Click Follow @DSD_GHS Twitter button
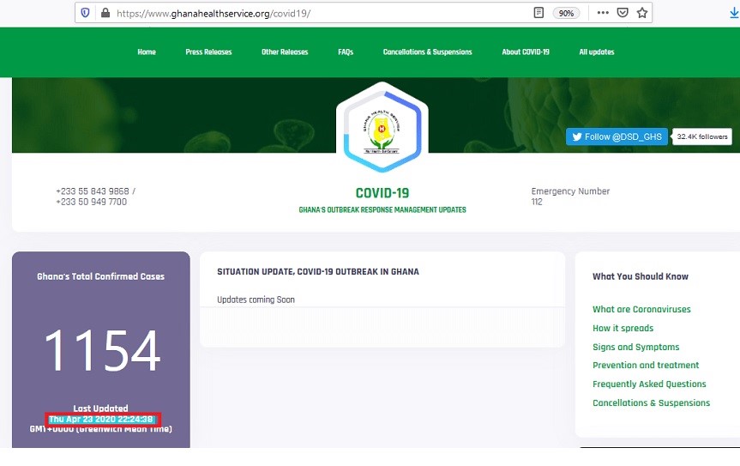This screenshot has width=740, height=466. pos(617,136)
